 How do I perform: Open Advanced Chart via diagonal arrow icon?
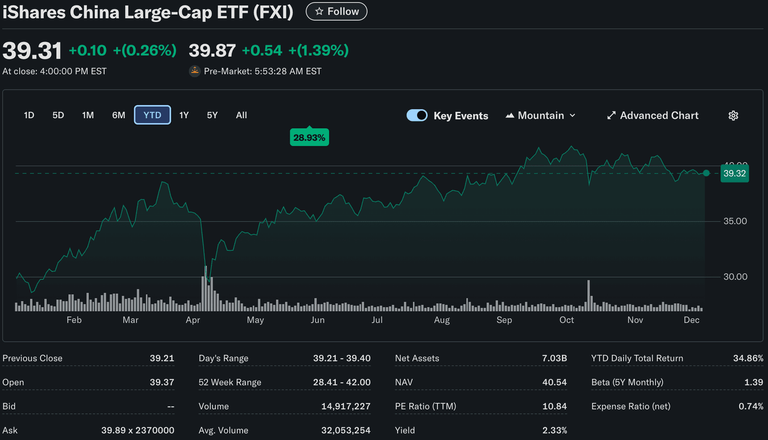[611, 115]
